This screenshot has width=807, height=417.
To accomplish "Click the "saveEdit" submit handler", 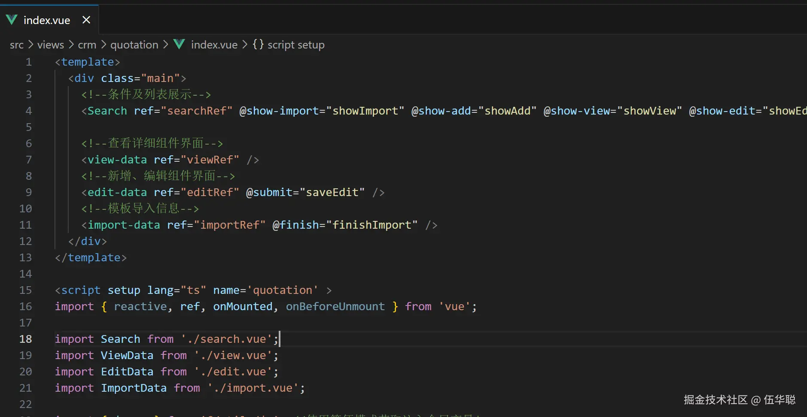I will [332, 193].
